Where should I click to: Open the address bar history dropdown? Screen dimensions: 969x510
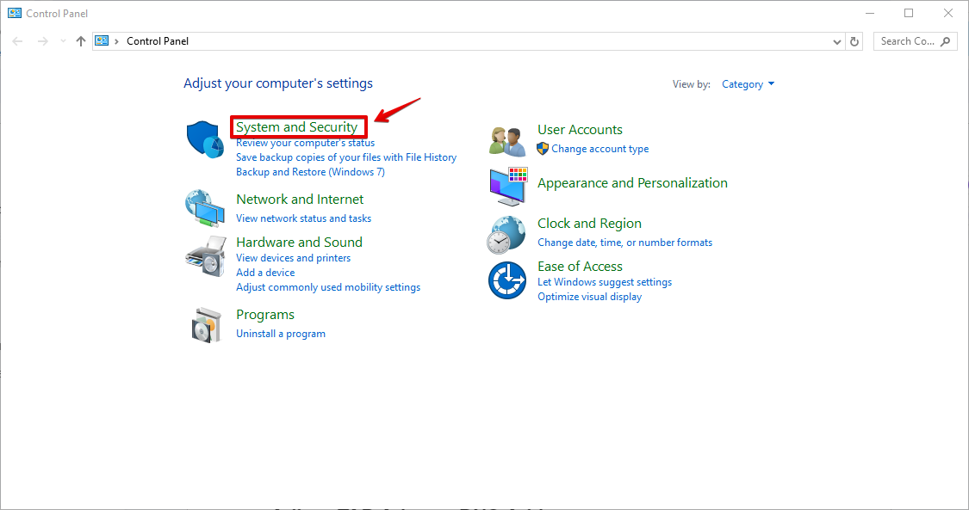pyautogui.click(x=838, y=41)
